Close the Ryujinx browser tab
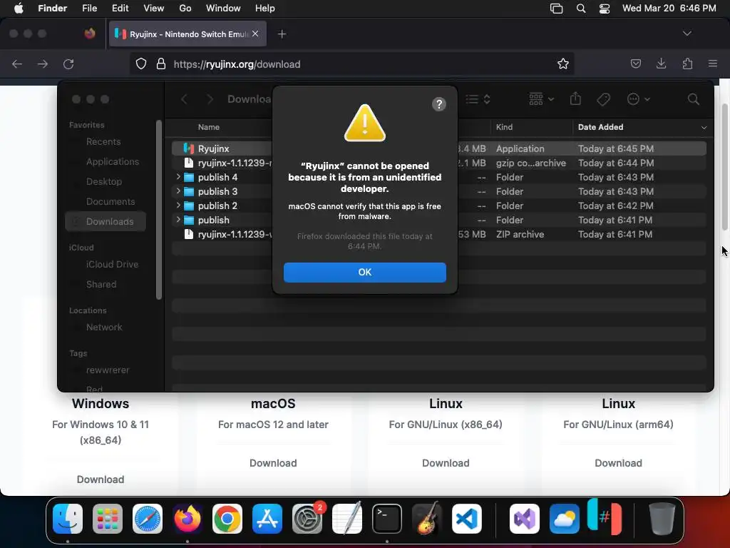The width and height of the screenshot is (730, 548). 255,34
